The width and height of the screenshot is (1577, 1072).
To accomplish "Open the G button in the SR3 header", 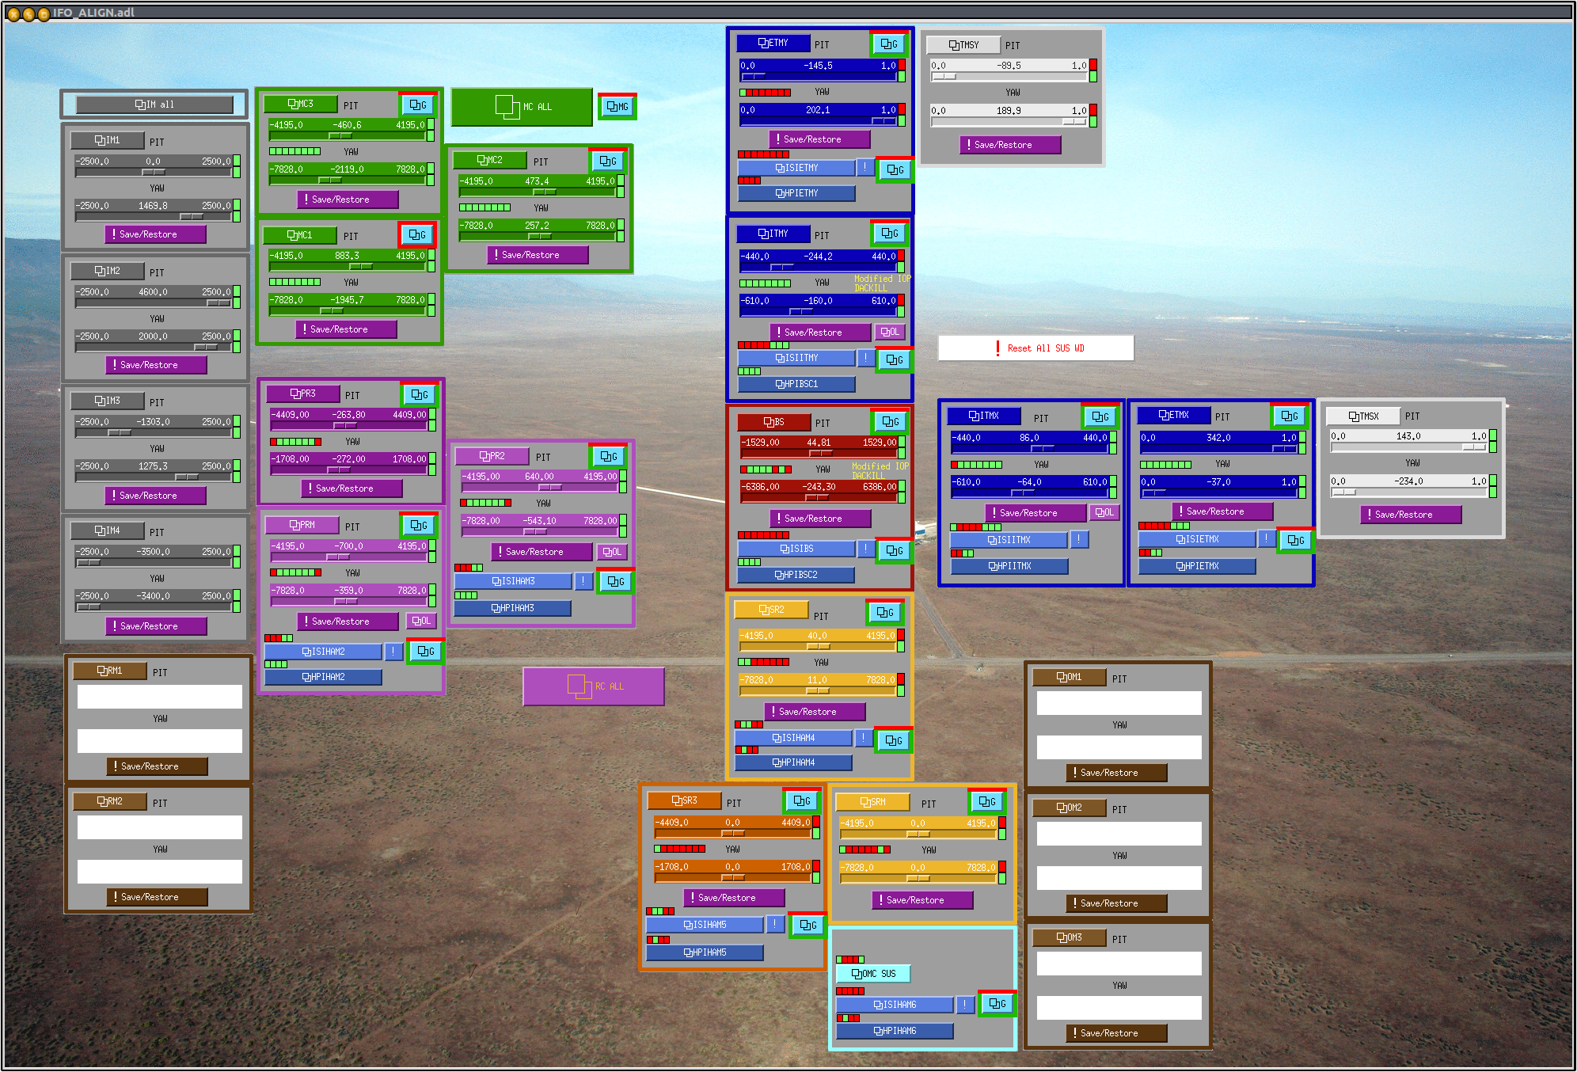I will [802, 800].
